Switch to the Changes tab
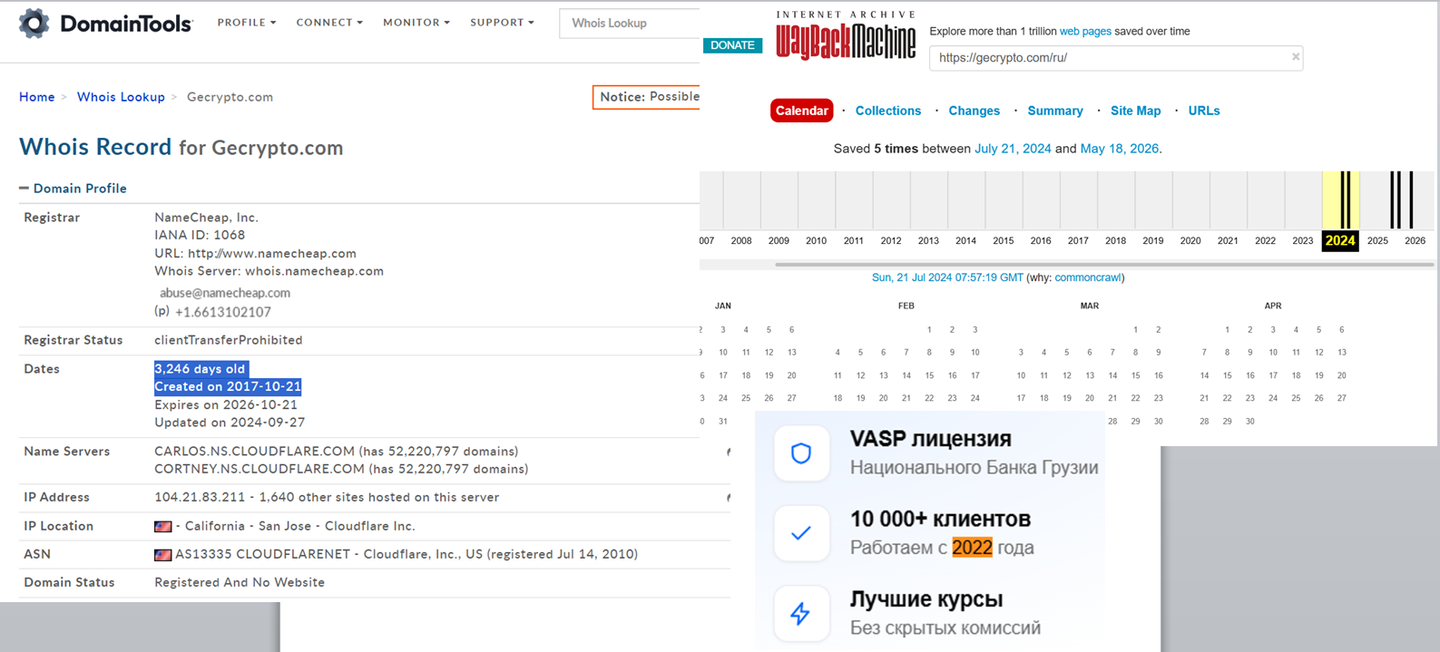This screenshot has width=1440, height=652. [x=975, y=111]
